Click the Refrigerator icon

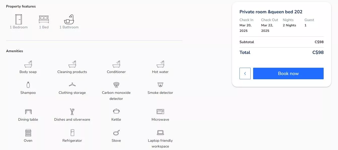click(x=72, y=133)
